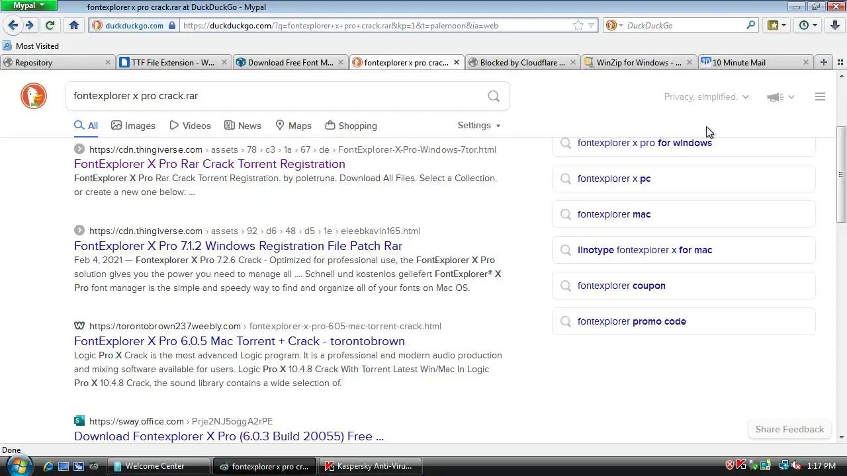Open FontExplorer X Pro Rar Crack Torrent Registration result
Screen dimensions: 847x476
click(x=210, y=163)
